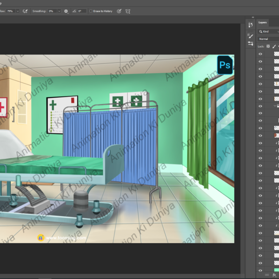Open the History panel icon
The height and width of the screenshot is (279, 279).
pos(251,25)
